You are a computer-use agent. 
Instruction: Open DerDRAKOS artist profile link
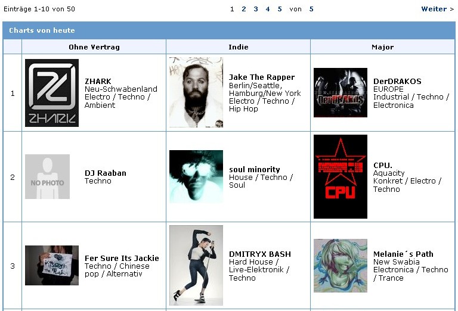click(397, 81)
